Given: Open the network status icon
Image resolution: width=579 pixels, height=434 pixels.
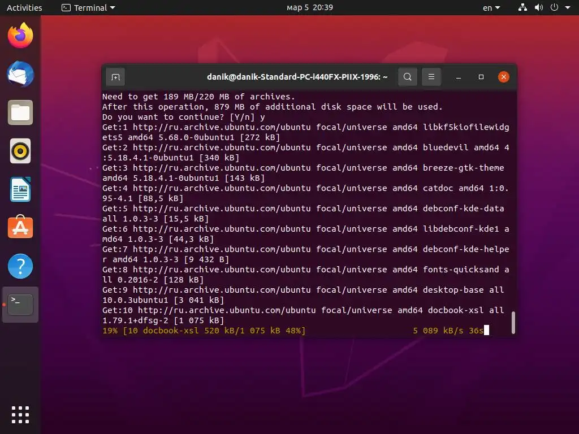Looking at the screenshot, I should click(522, 7).
